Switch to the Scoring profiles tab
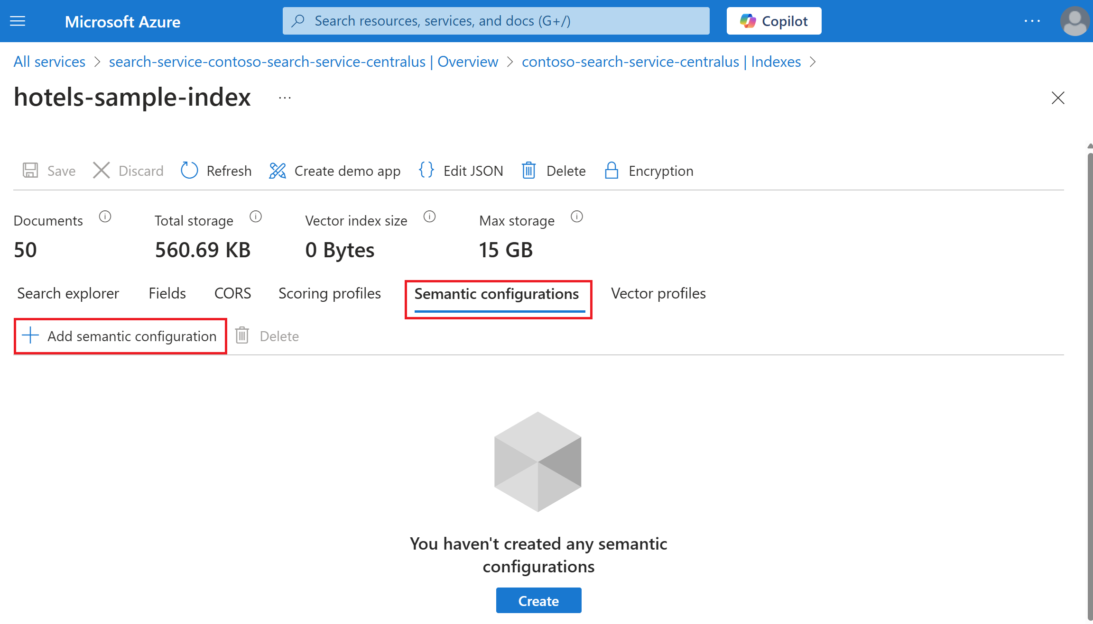Viewport: 1093px width, 624px height. 329,294
